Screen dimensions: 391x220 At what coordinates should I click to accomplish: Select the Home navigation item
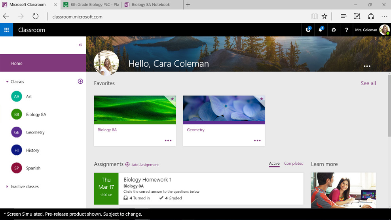(x=43, y=63)
